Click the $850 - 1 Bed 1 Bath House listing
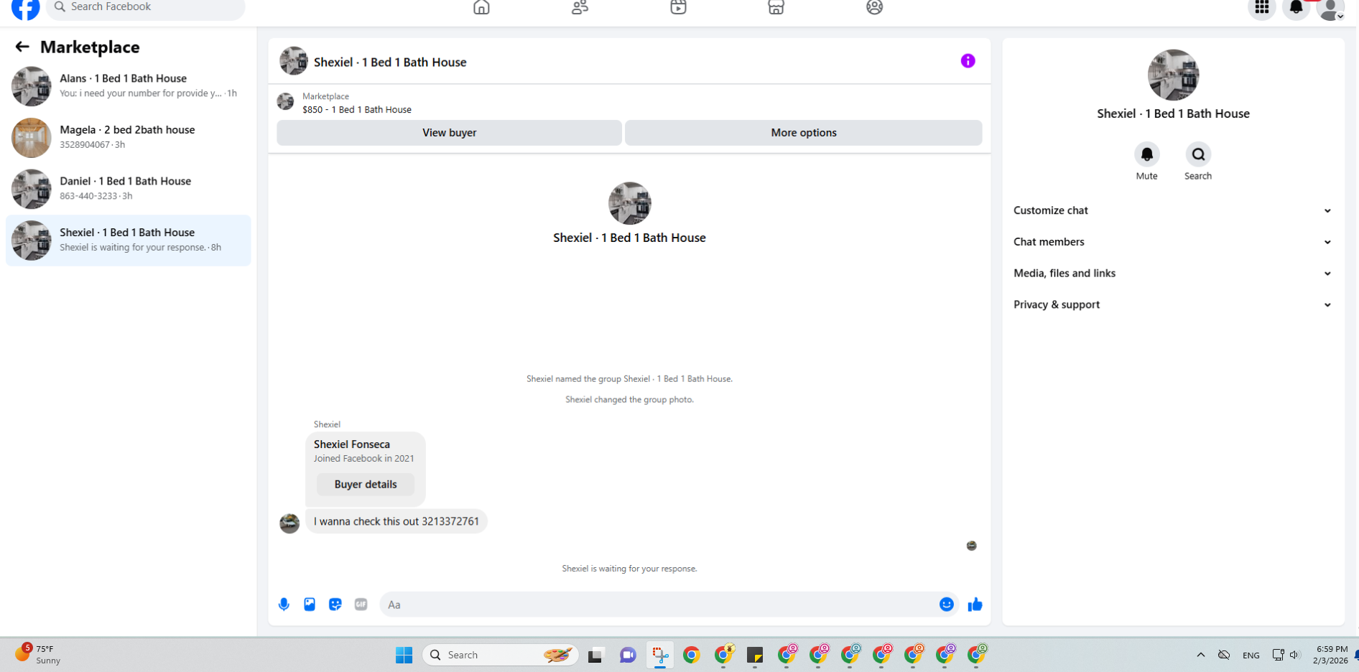Image resolution: width=1359 pixels, height=672 pixels. tap(357, 110)
